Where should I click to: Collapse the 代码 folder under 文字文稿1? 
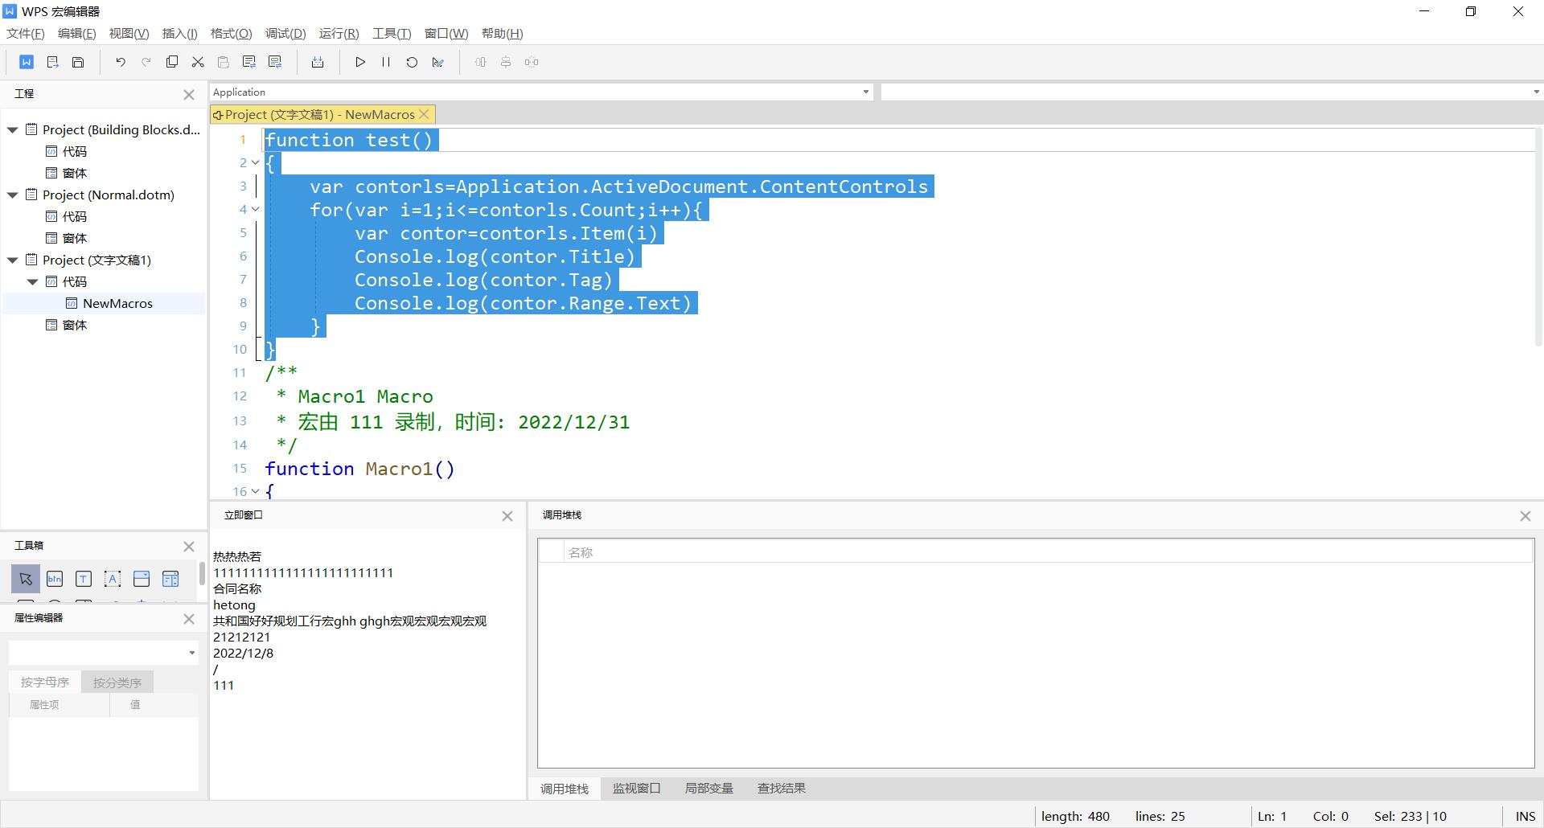tap(33, 282)
